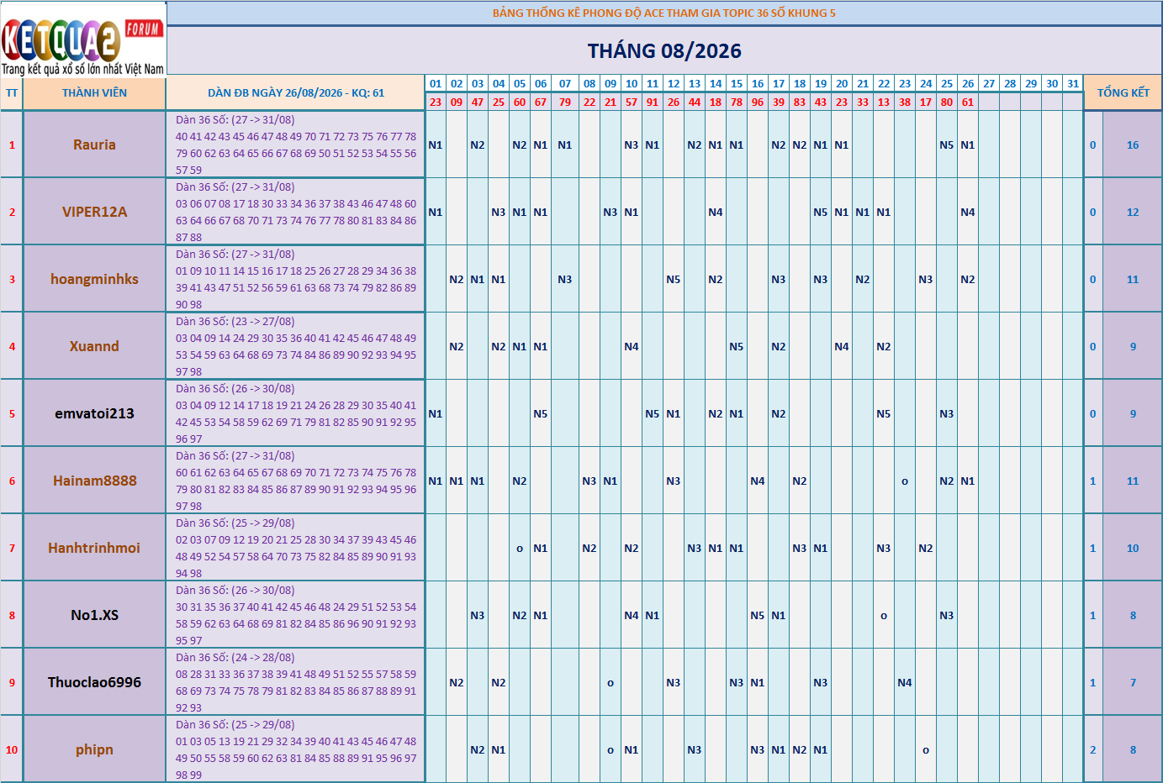1163x783 pixels.
Task: Select member name Hainam8888
Action: click(94, 481)
